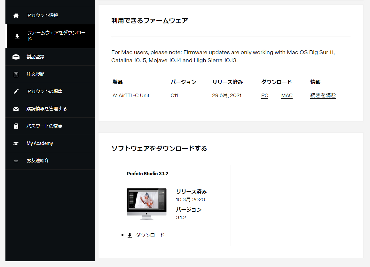Click the A1 AirTTL-C Unit product cell

tap(131, 96)
